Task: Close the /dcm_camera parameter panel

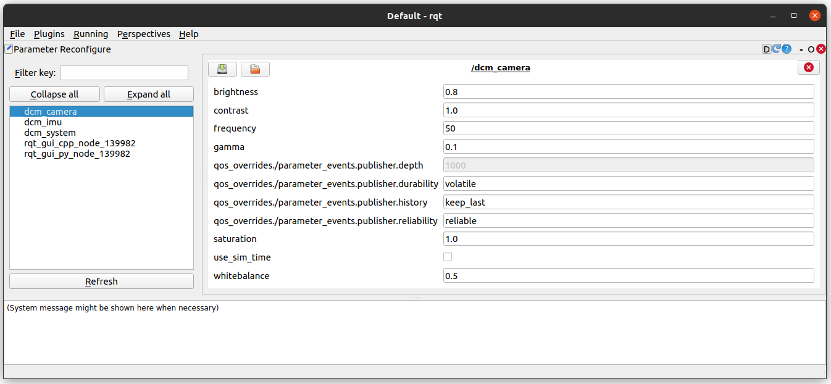Action: [808, 68]
